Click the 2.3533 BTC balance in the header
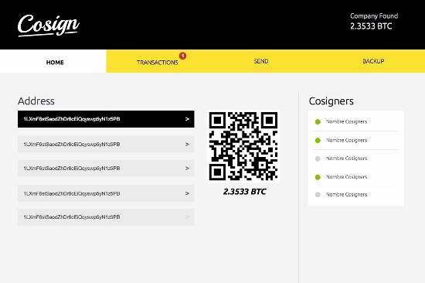This screenshot has width=425, height=283. 371,26
